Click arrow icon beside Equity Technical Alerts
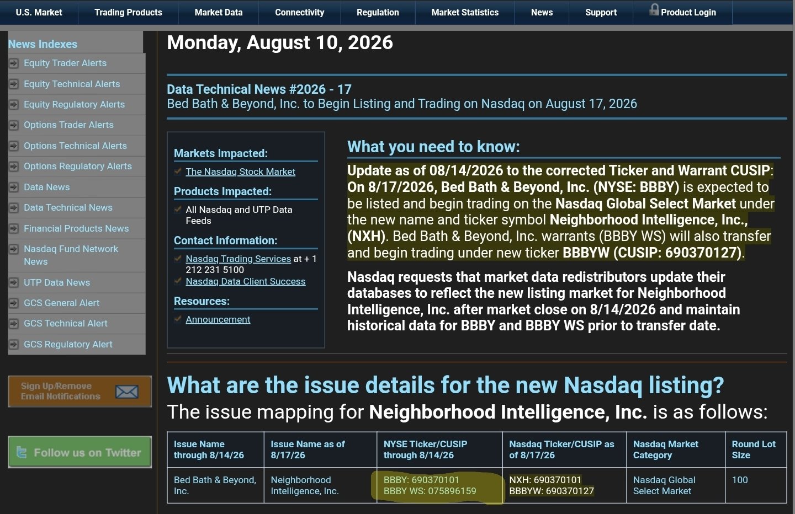The height and width of the screenshot is (514, 795). coord(13,84)
